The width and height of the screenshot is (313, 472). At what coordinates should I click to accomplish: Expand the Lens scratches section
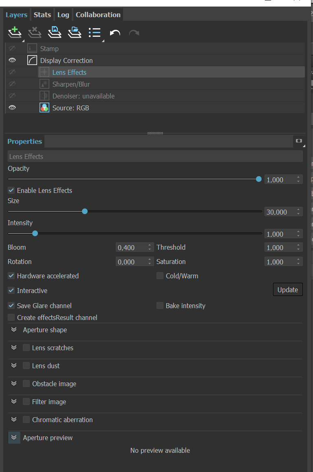pyautogui.click(x=14, y=348)
